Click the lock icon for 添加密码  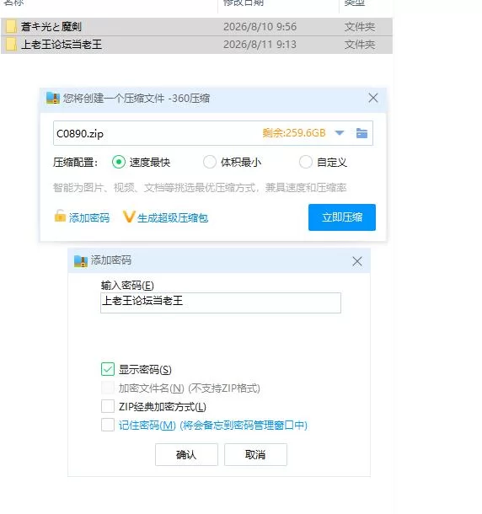pyautogui.click(x=60, y=216)
